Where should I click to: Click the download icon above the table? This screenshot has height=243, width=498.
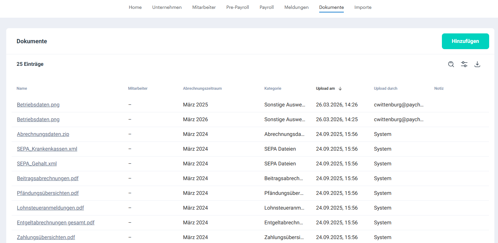477,64
